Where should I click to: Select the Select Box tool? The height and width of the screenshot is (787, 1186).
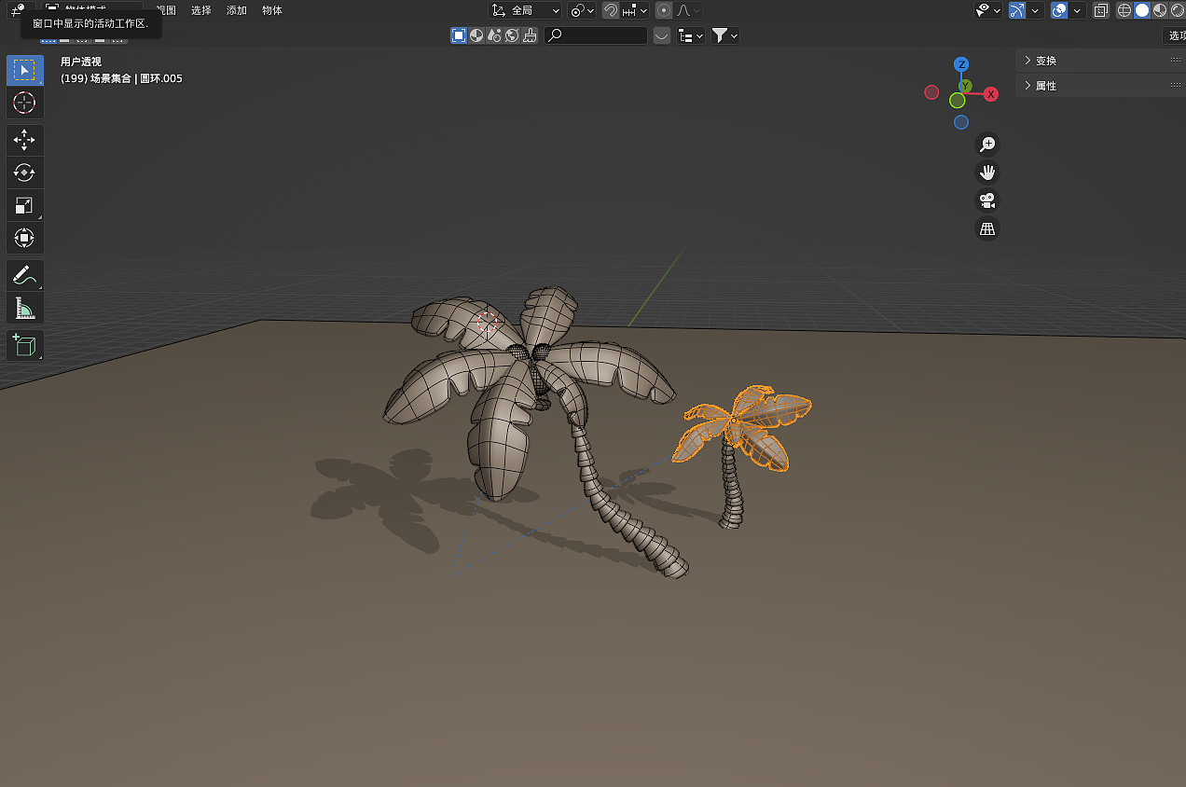[24, 70]
